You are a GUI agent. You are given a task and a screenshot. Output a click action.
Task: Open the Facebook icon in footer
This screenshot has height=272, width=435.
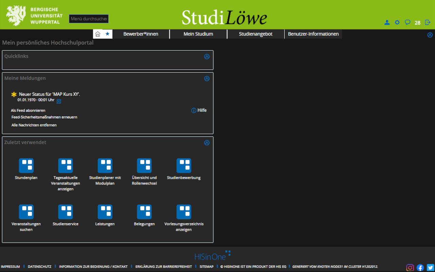click(420, 268)
